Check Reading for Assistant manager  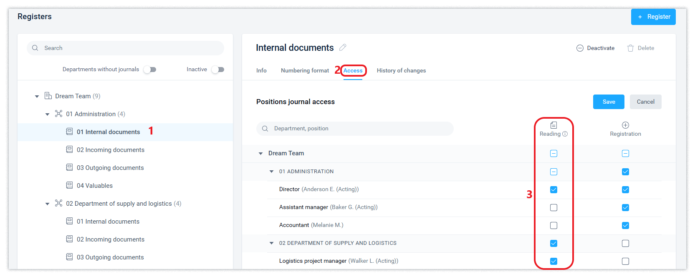click(x=553, y=207)
